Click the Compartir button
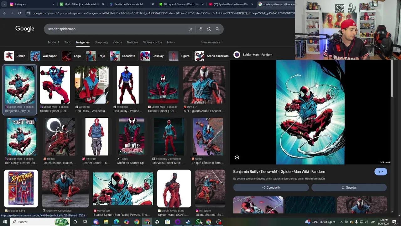The height and width of the screenshot is (226, 401). tap(271, 187)
